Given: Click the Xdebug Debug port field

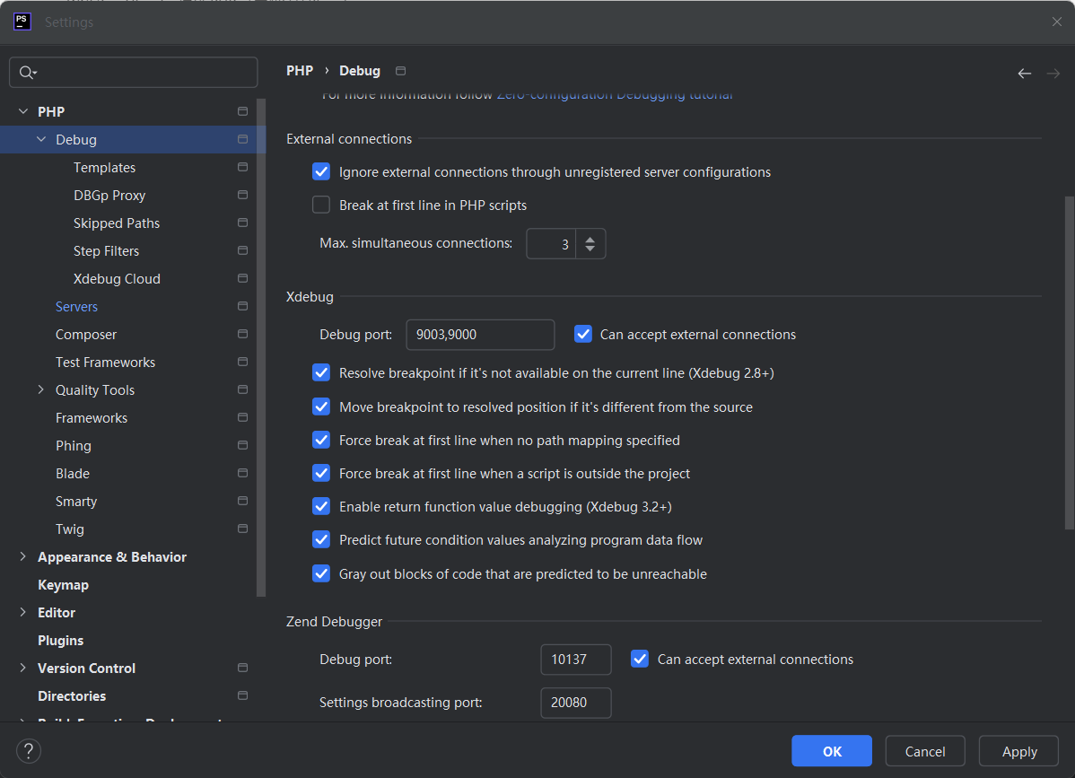Looking at the screenshot, I should (480, 335).
